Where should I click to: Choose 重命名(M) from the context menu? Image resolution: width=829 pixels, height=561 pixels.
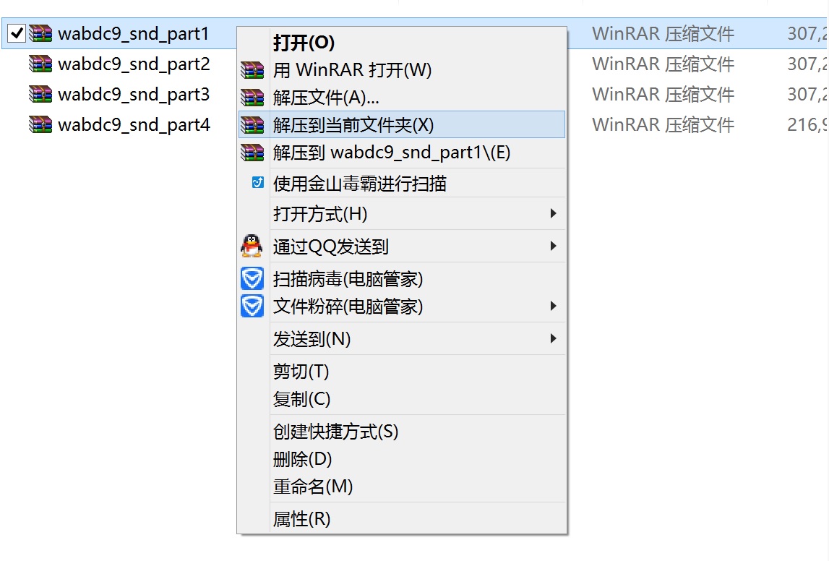313,487
